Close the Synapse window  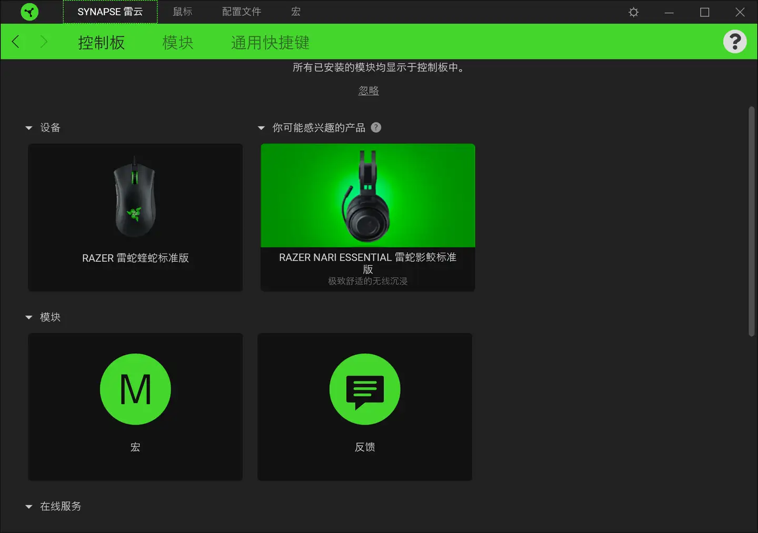(x=740, y=12)
